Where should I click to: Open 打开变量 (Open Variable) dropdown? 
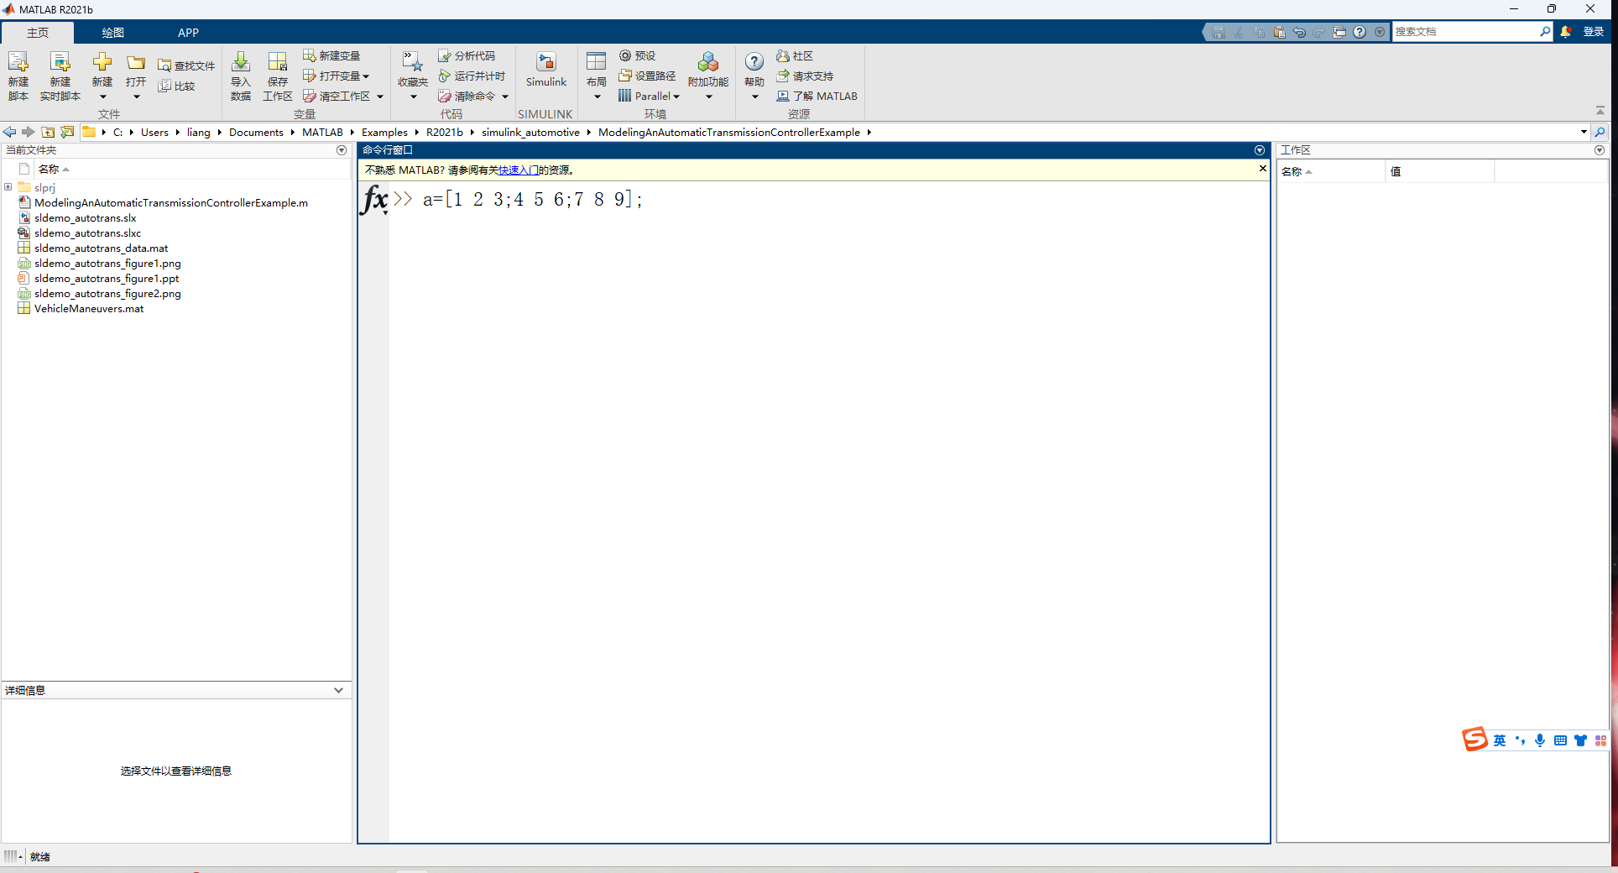337,76
